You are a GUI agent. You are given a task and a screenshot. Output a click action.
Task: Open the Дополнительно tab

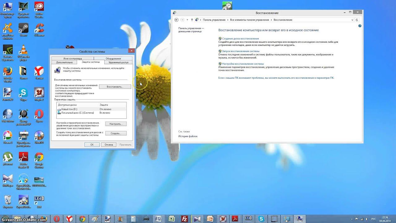coord(64,62)
